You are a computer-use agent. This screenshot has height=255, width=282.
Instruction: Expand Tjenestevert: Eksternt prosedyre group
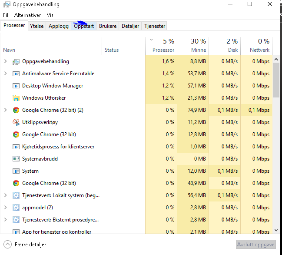tap(5, 220)
